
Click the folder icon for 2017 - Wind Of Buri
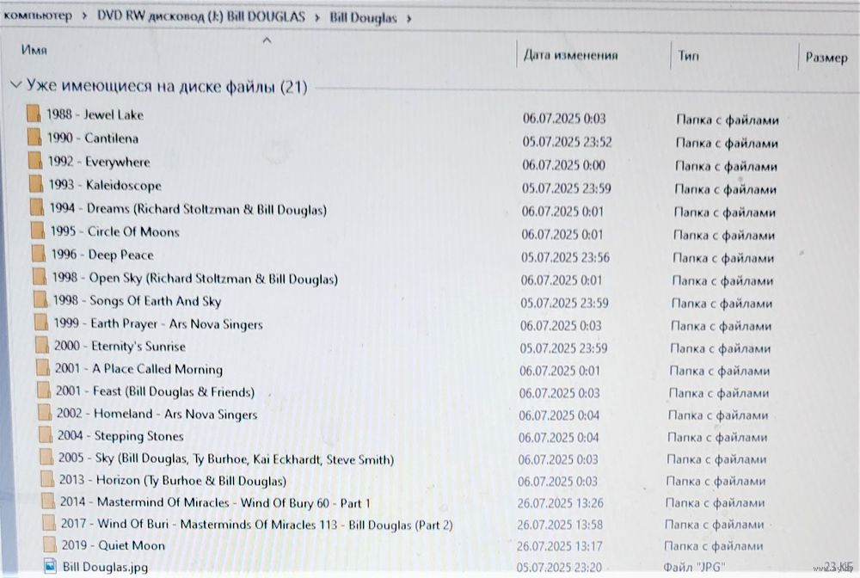pyautogui.click(x=49, y=523)
